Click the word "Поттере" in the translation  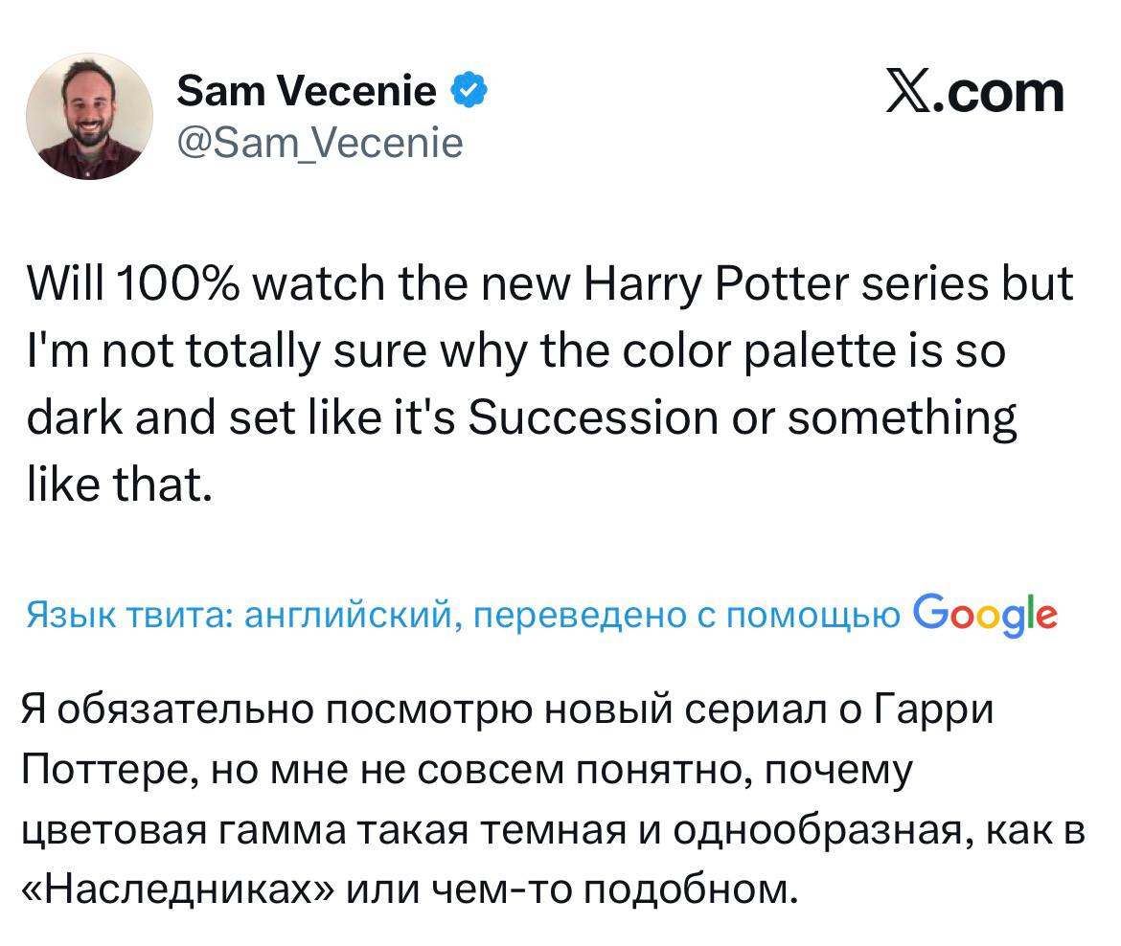pos(105,771)
